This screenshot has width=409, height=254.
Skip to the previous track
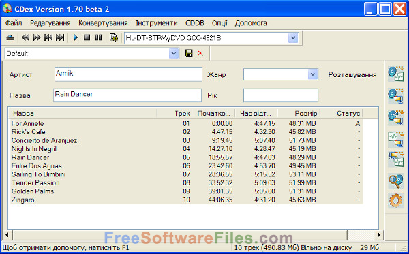(48, 37)
